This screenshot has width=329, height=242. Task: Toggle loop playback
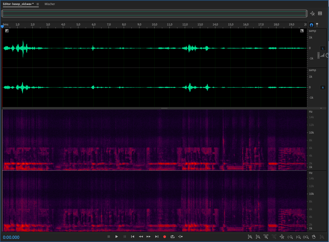[x=173, y=237]
